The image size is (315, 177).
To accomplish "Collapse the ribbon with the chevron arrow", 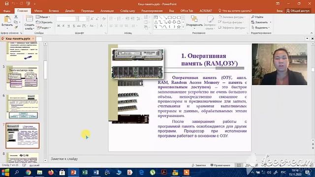I will point(312,33).
